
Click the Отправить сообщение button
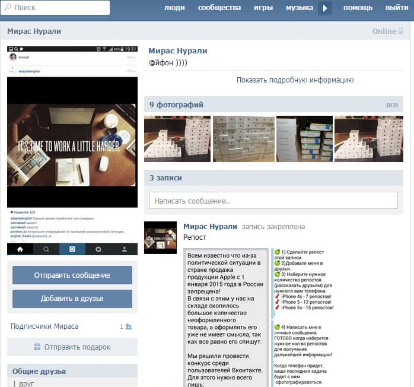[x=72, y=275]
